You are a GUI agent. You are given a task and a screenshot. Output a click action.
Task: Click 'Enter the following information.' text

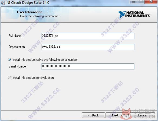point(40,16)
